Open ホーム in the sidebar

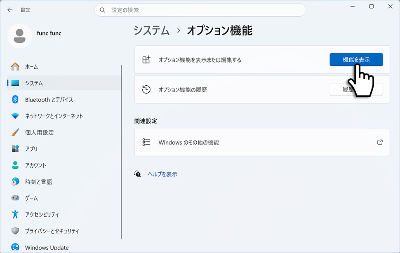pyautogui.click(x=64, y=66)
